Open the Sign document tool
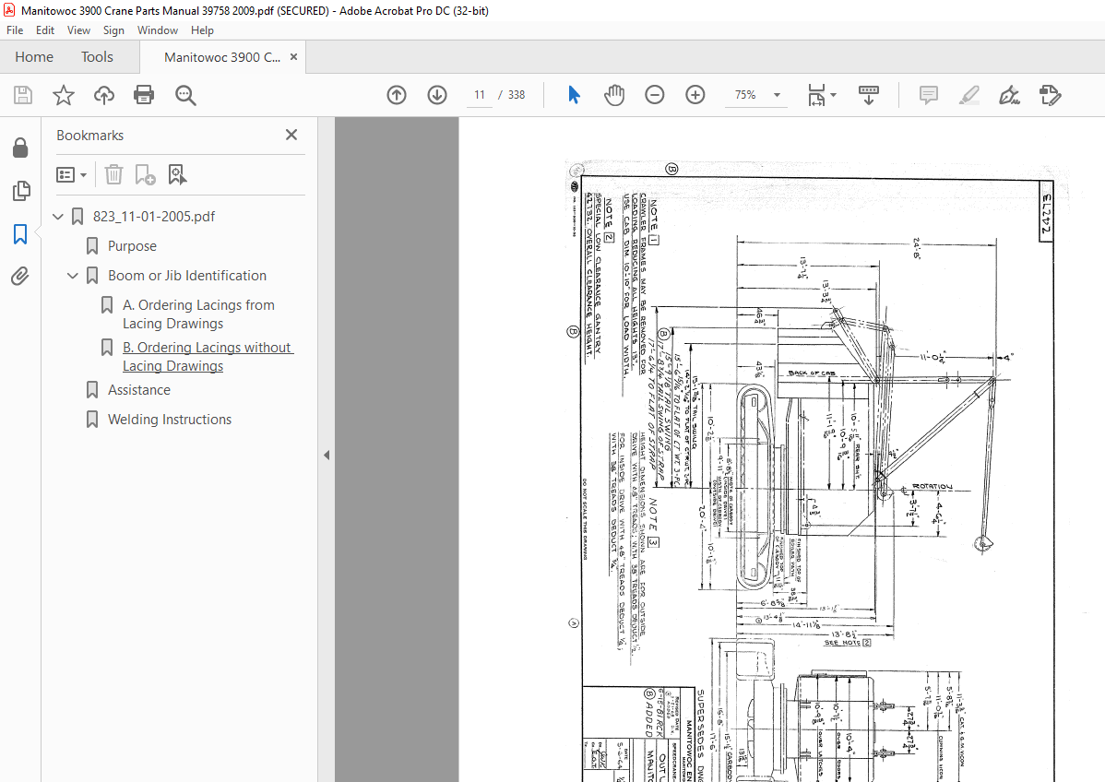 point(1009,95)
